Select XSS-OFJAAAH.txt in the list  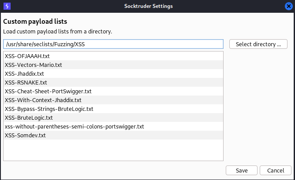(27, 56)
